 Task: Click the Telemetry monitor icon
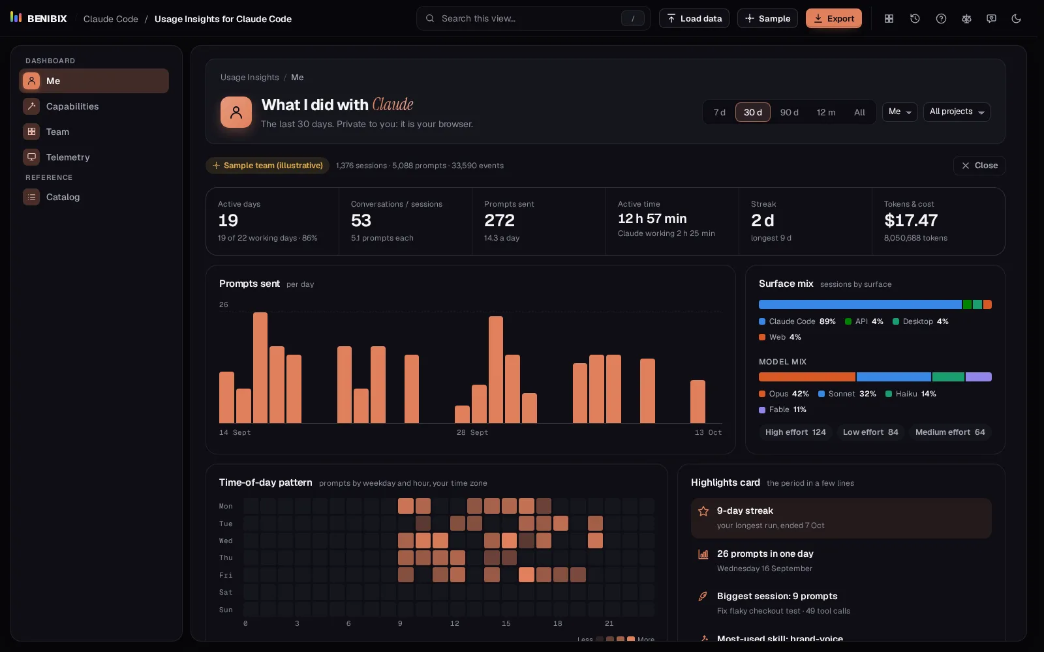point(31,157)
